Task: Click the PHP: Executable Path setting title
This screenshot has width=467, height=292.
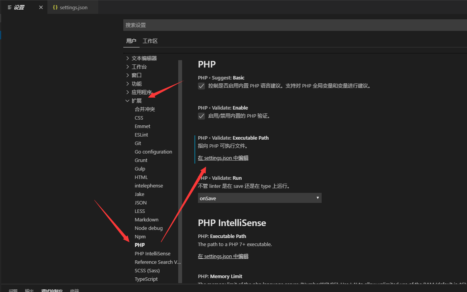Action: click(x=222, y=236)
